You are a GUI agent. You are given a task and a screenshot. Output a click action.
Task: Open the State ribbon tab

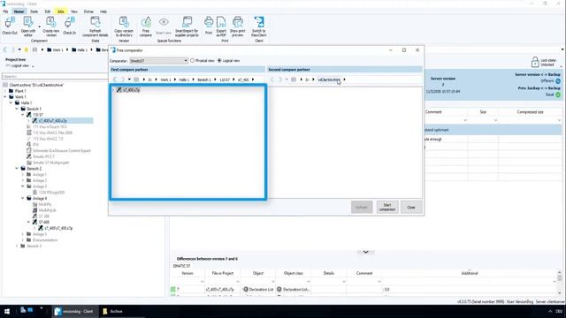tap(34, 11)
